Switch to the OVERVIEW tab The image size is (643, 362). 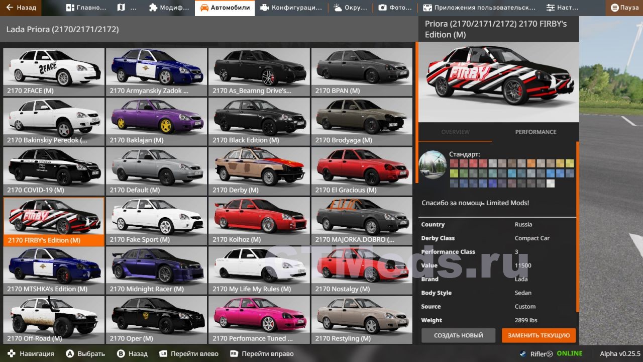click(455, 132)
